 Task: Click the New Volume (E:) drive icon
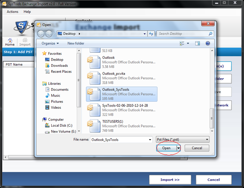[x=47, y=132]
